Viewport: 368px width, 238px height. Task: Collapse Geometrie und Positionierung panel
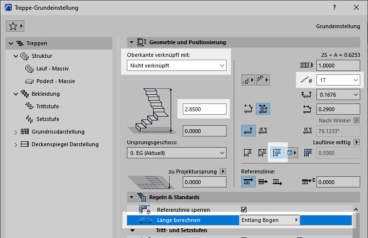(x=131, y=42)
